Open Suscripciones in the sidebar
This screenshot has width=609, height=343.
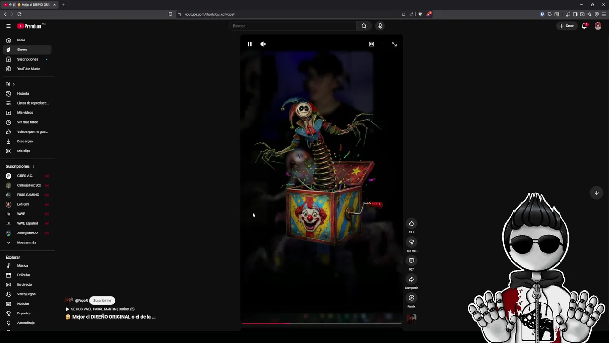(27, 59)
